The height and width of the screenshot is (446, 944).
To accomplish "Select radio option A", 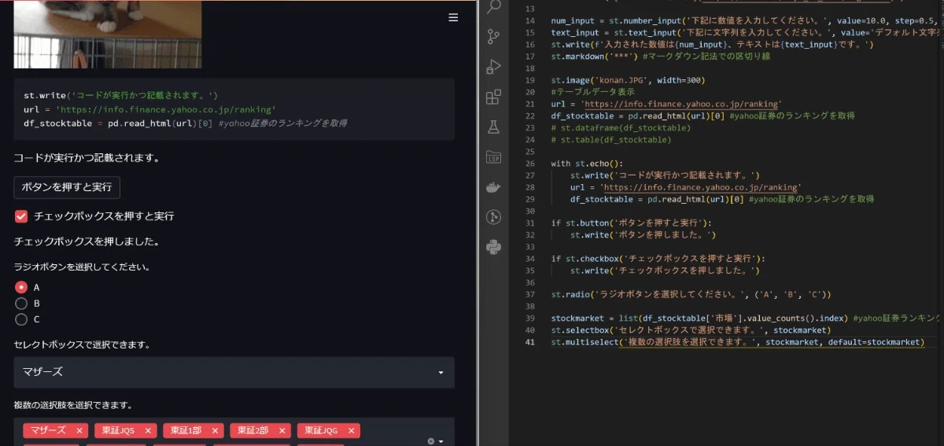I will pos(21,287).
